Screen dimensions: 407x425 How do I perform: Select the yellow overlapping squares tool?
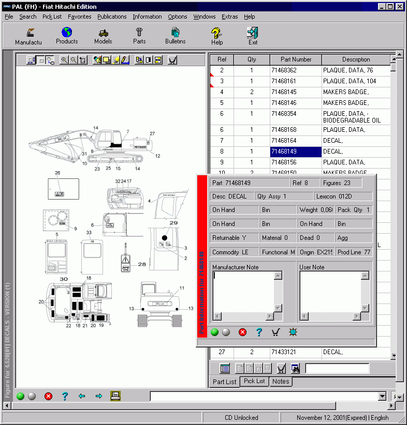point(107,60)
